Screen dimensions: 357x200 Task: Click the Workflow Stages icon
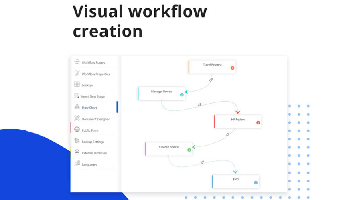[77, 62]
